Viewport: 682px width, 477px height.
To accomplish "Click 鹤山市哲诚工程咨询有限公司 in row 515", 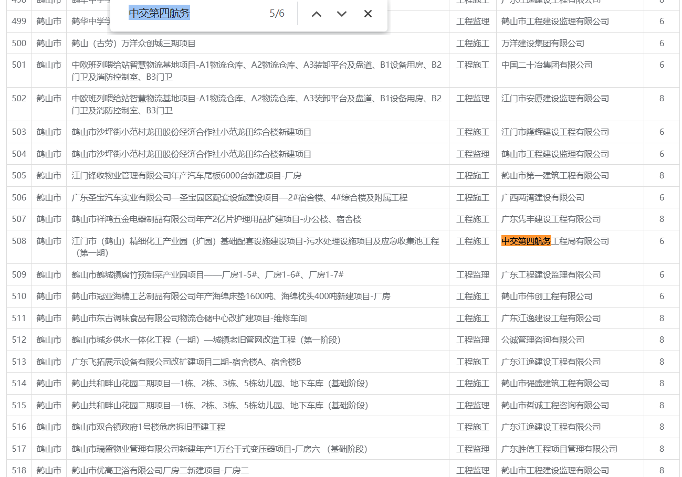I will (555, 405).
